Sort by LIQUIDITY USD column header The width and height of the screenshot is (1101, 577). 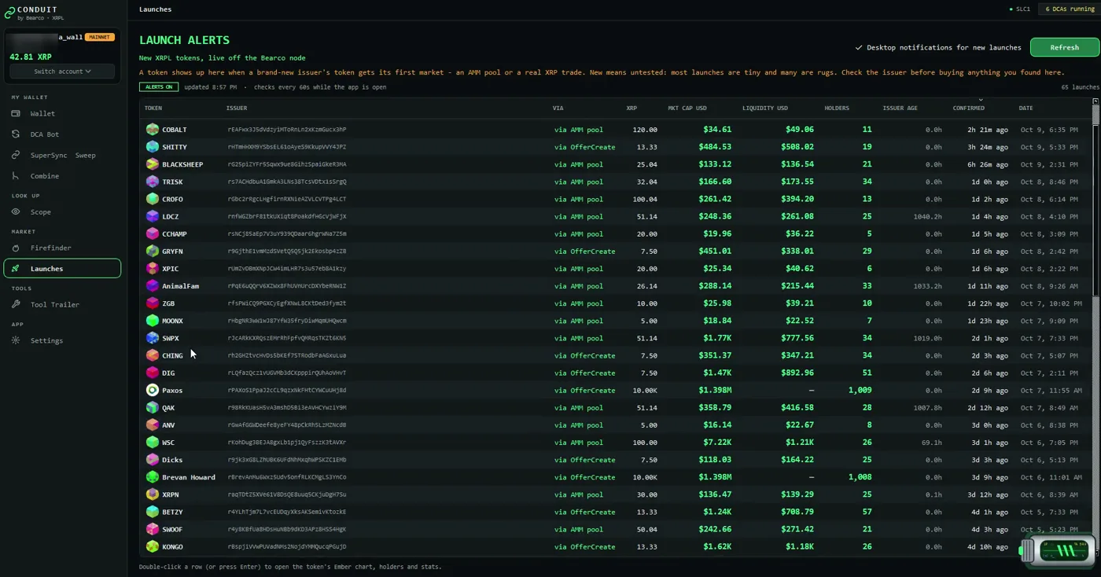[764, 108]
